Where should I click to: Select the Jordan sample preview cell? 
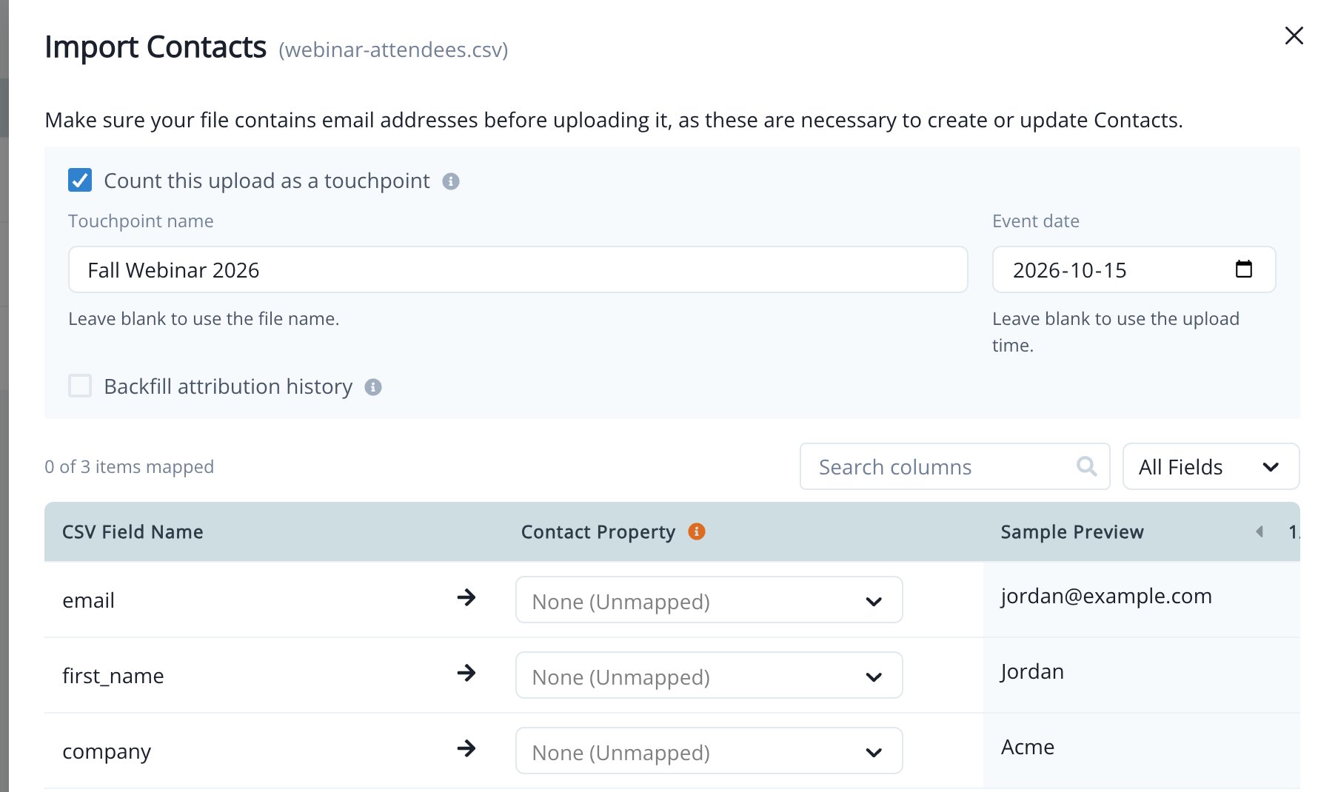click(1032, 672)
